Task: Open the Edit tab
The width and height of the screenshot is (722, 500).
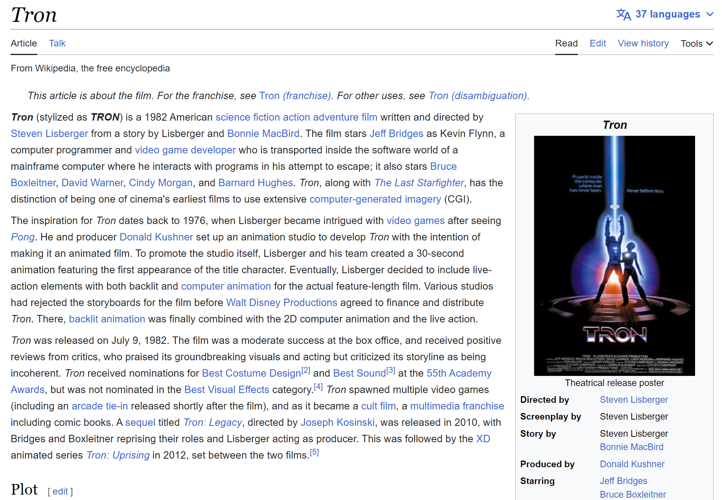Action: click(x=598, y=43)
